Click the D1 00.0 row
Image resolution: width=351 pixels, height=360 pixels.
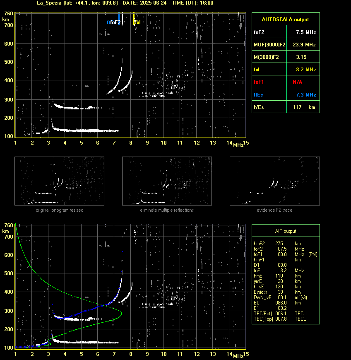pos(270,265)
